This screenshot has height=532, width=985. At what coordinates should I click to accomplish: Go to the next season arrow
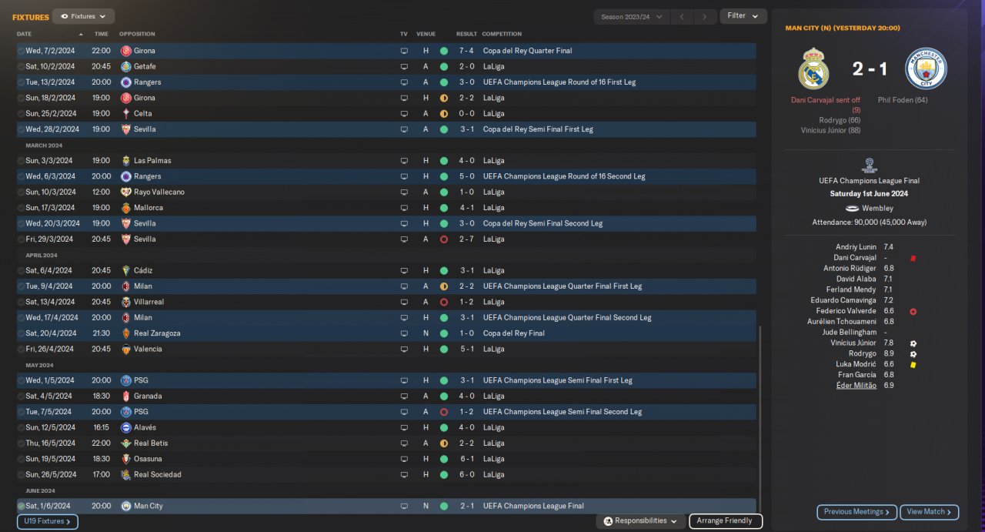pyautogui.click(x=705, y=16)
